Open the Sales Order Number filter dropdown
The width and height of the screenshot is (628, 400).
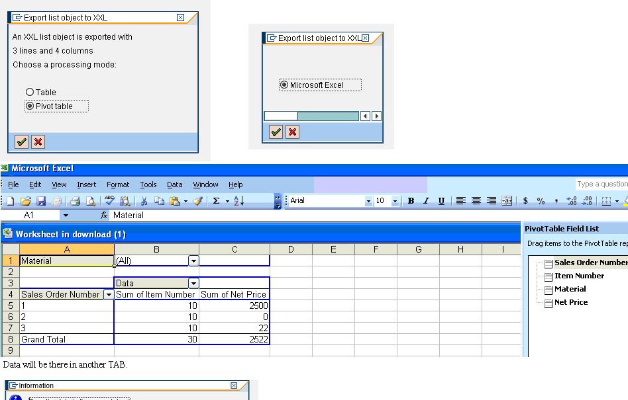click(108, 294)
